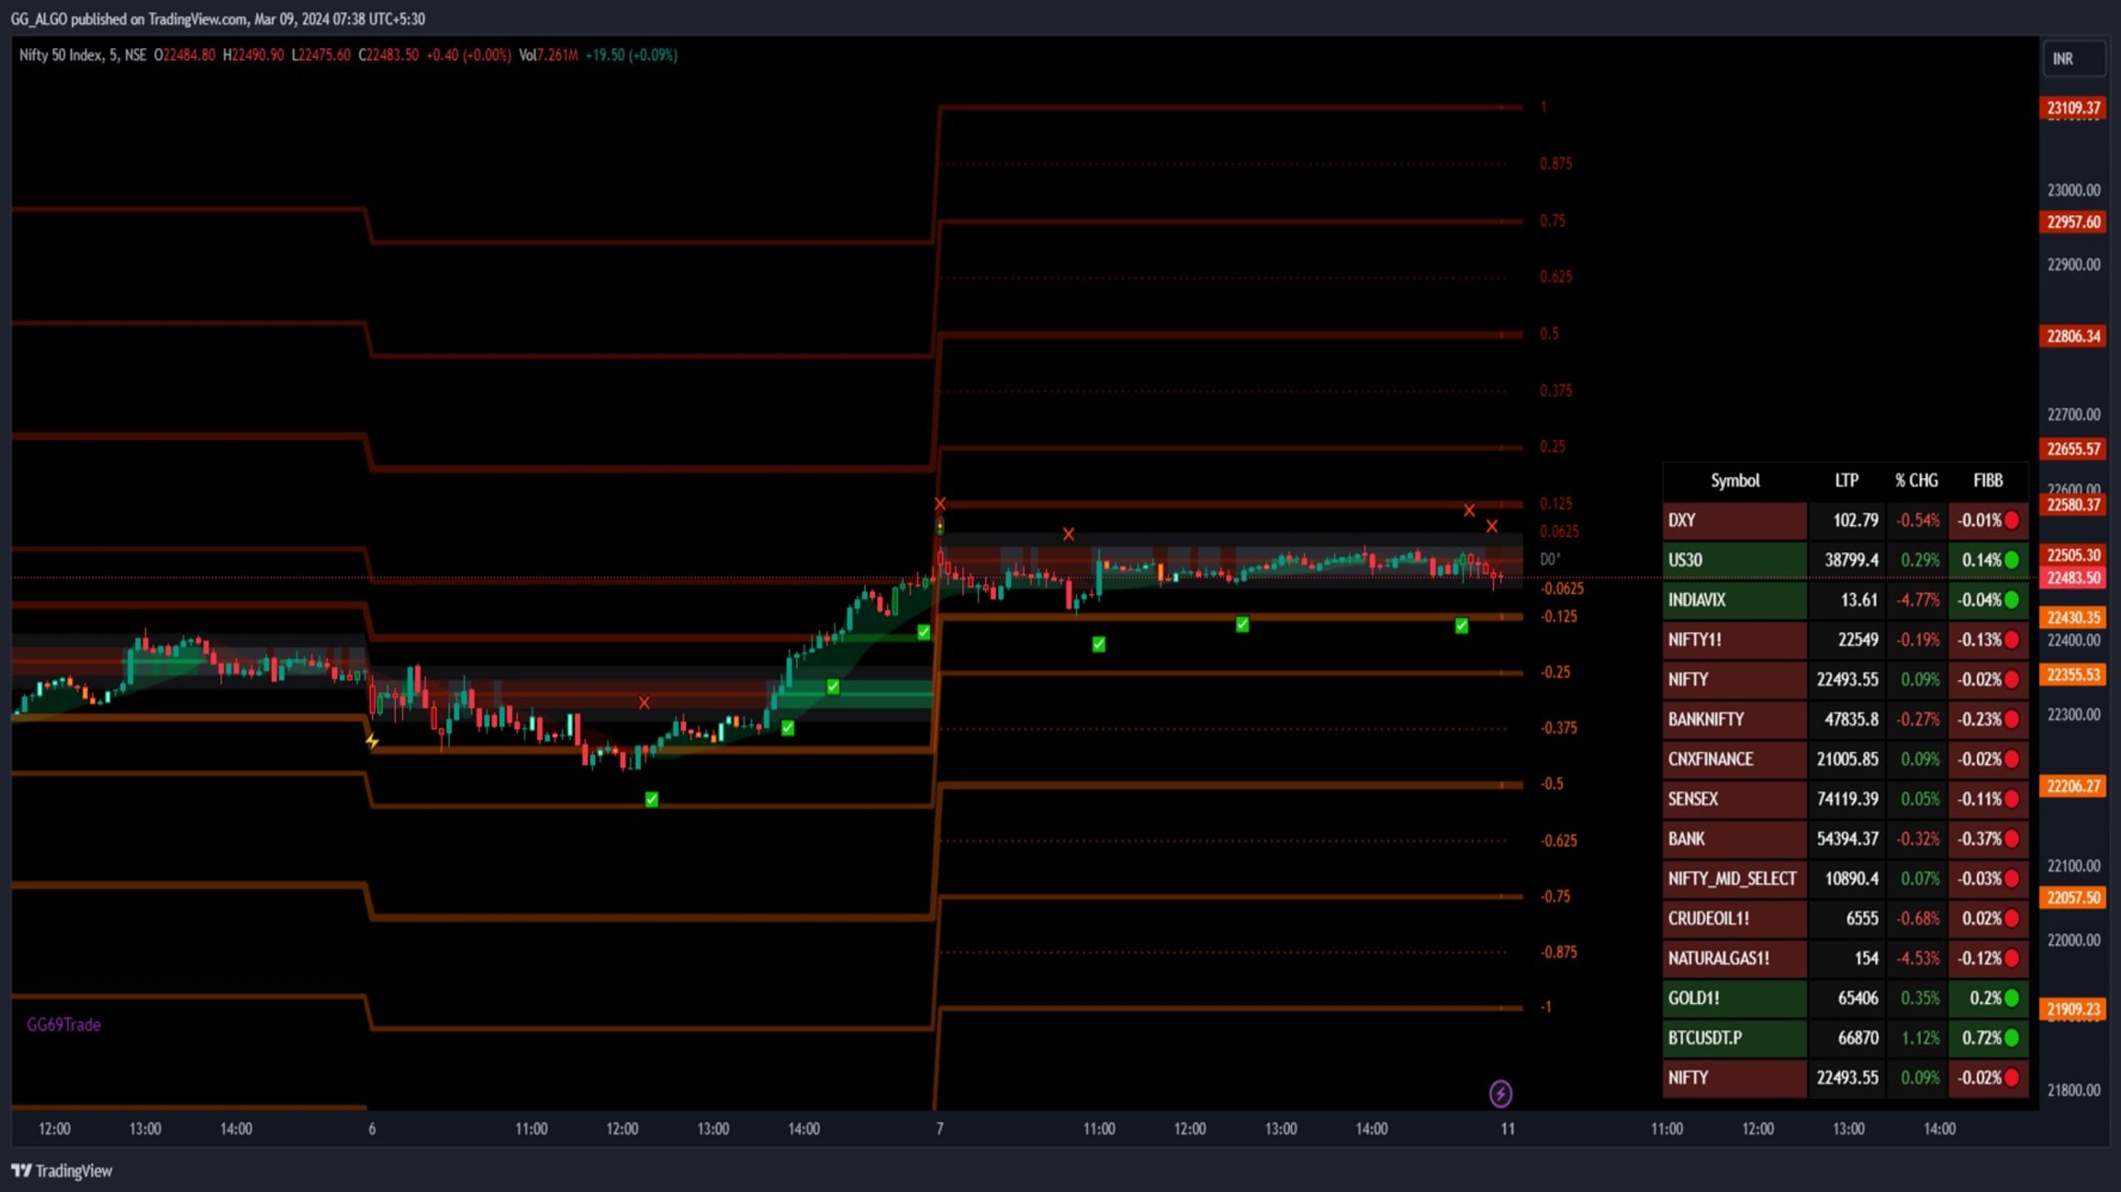Click the 22057.50 price label on the axis
The height and width of the screenshot is (1192, 2121).
pyautogui.click(x=2073, y=898)
